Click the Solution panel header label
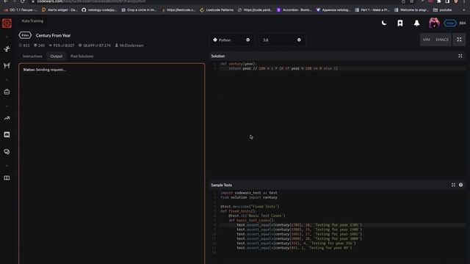 point(218,56)
